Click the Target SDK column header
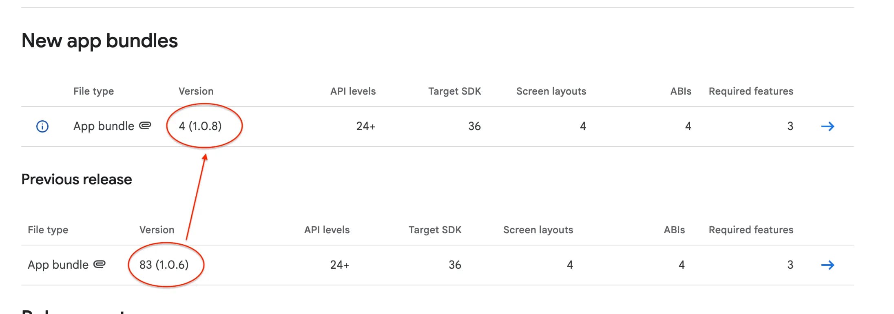 click(x=454, y=91)
